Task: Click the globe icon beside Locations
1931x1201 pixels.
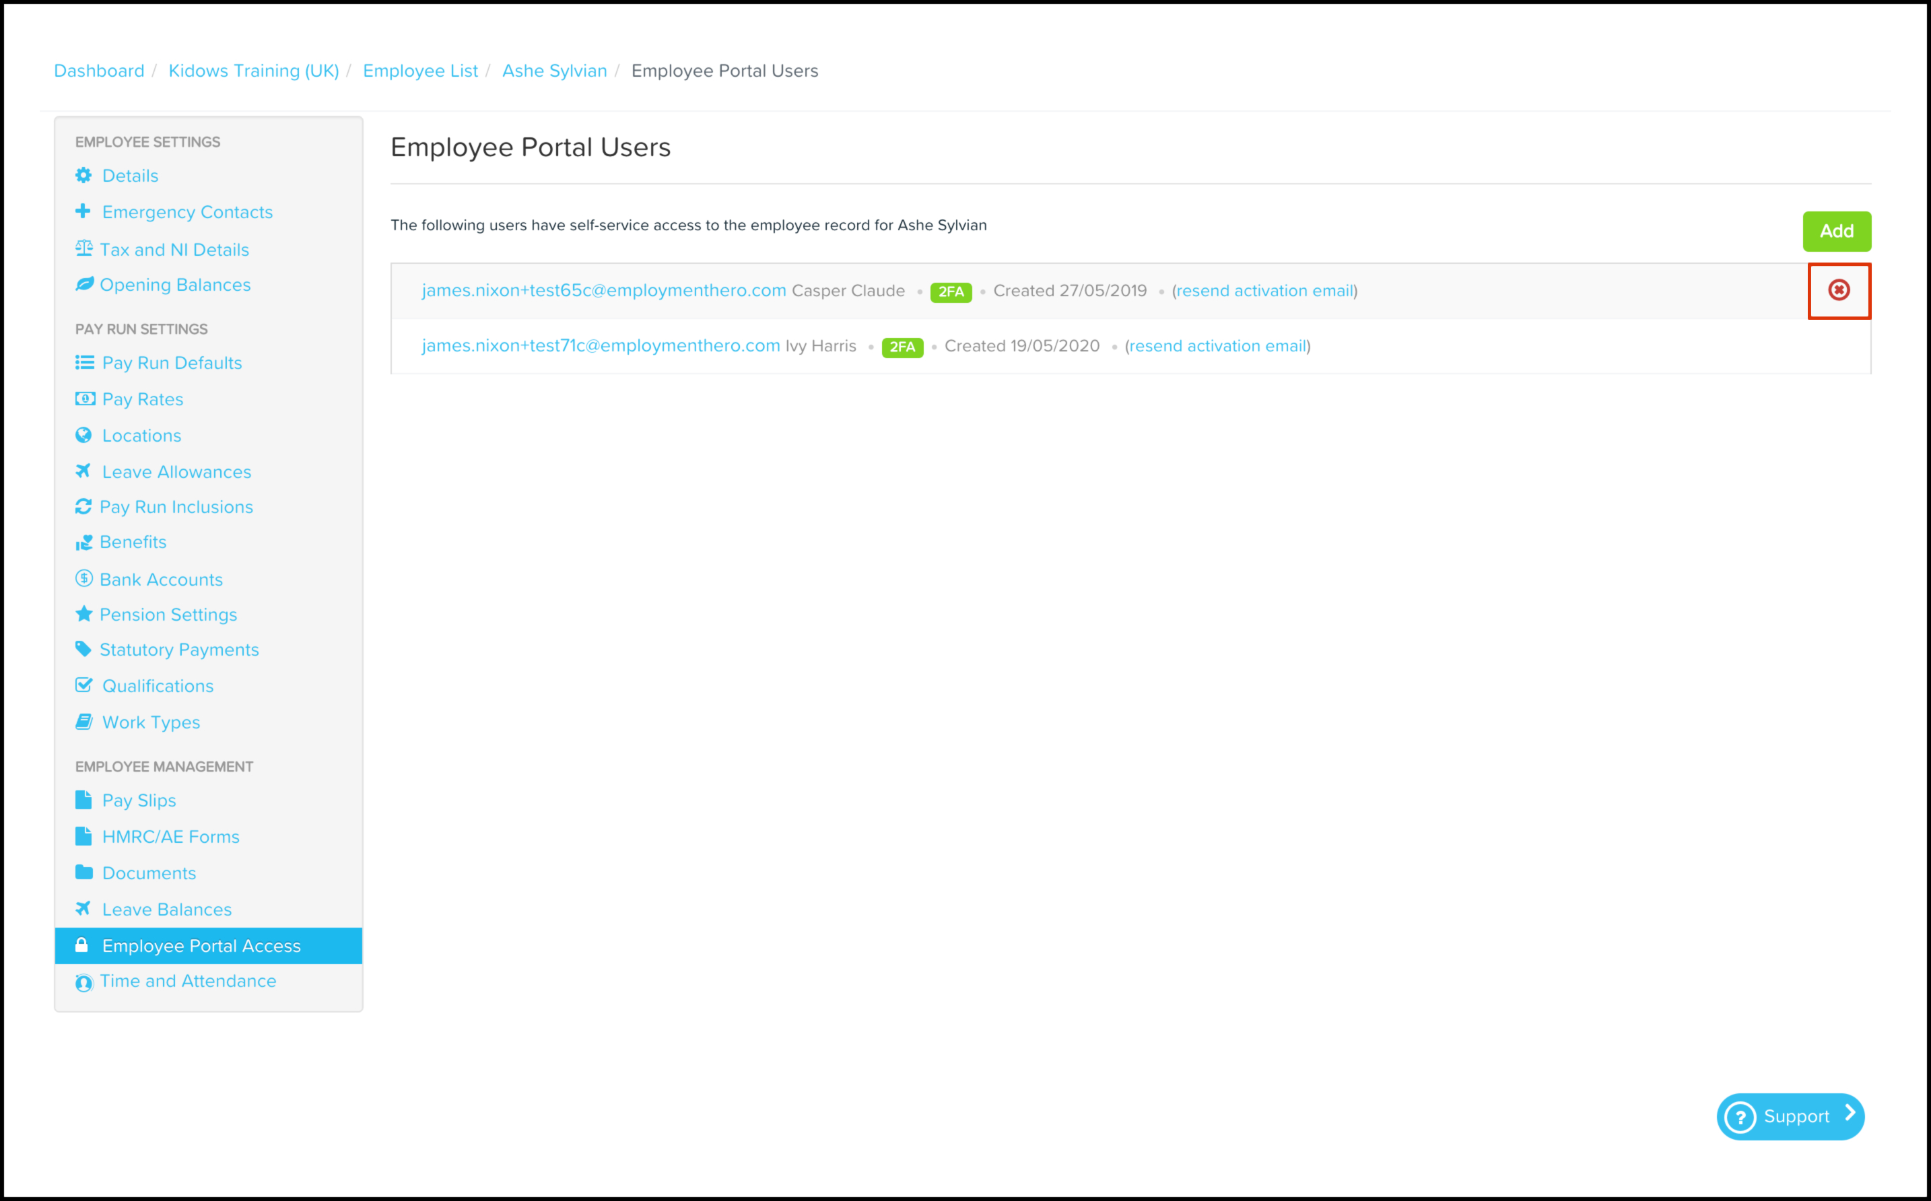Action: pyautogui.click(x=83, y=436)
